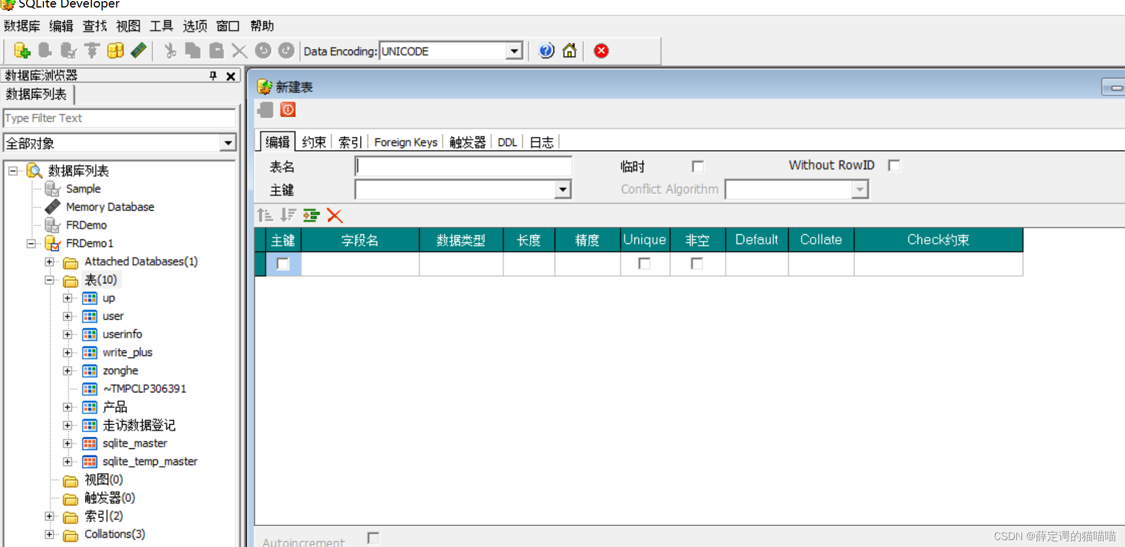Screen dimensions: 1125x547
Task: Collapse the FRDemo1 database node
Action: pos(31,243)
